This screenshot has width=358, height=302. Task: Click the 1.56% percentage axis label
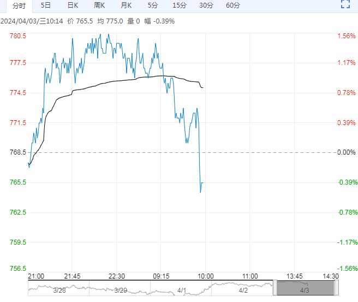tap(347, 36)
